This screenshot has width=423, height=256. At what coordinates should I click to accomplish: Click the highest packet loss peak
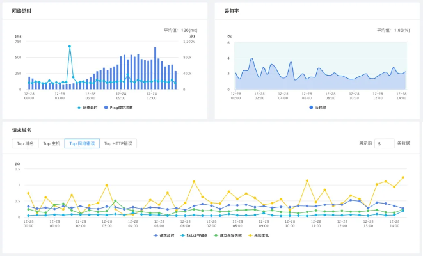pyautogui.click(x=252, y=59)
